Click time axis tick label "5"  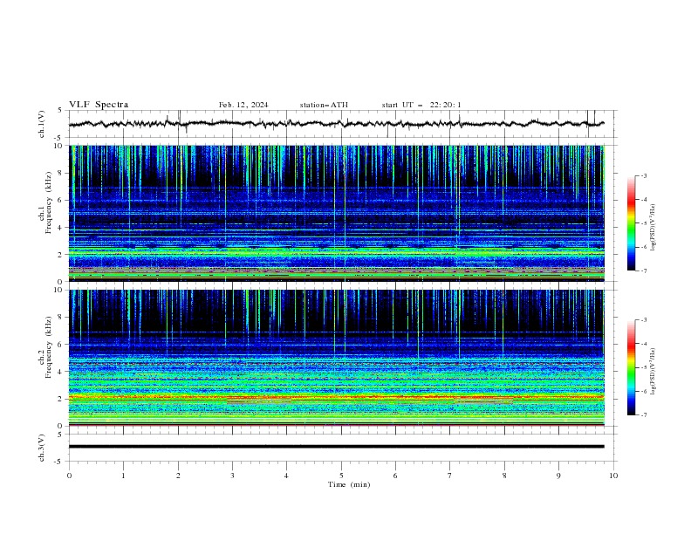pyautogui.click(x=341, y=476)
